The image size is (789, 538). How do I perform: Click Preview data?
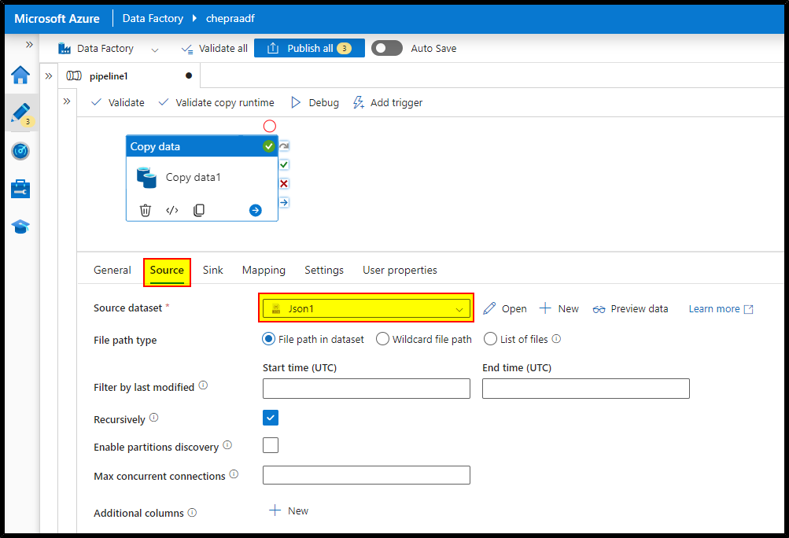click(x=631, y=308)
